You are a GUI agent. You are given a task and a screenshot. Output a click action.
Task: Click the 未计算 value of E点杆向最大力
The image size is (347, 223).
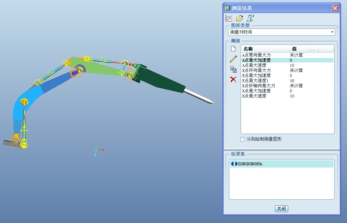(x=296, y=70)
